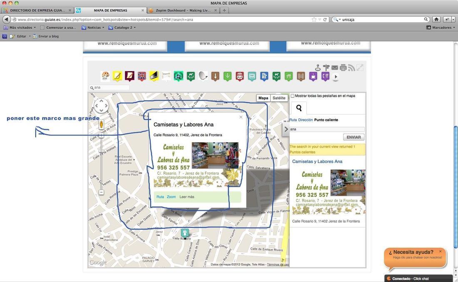
Task: Open the Noticias bookmarks dropdown
Action: (92, 27)
